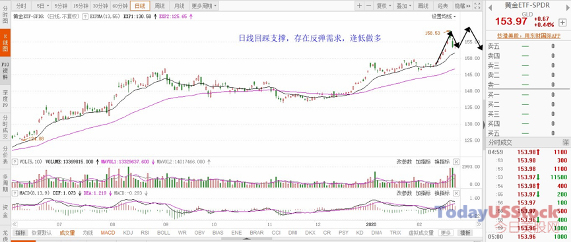Select 虚拟成交量 indicator
571x242 pixels.
pos(421,233)
